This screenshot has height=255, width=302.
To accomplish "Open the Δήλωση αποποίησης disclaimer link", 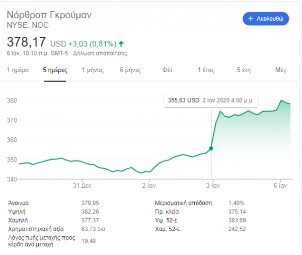I will [100, 54].
